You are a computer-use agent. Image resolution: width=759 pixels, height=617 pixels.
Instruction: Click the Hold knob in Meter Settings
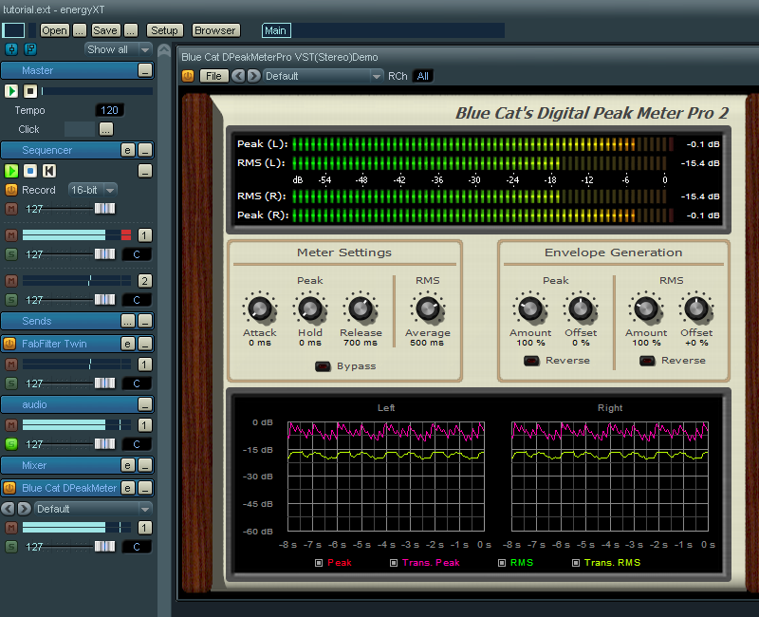tap(310, 308)
